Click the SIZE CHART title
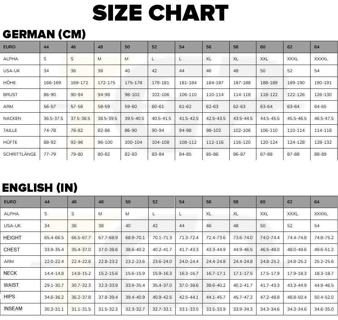Image resolution: width=338 pixels, height=320 pixels. (x=160, y=13)
